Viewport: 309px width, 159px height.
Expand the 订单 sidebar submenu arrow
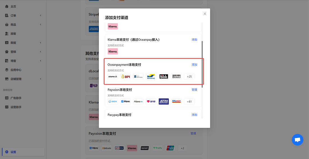(x=40, y=15)
